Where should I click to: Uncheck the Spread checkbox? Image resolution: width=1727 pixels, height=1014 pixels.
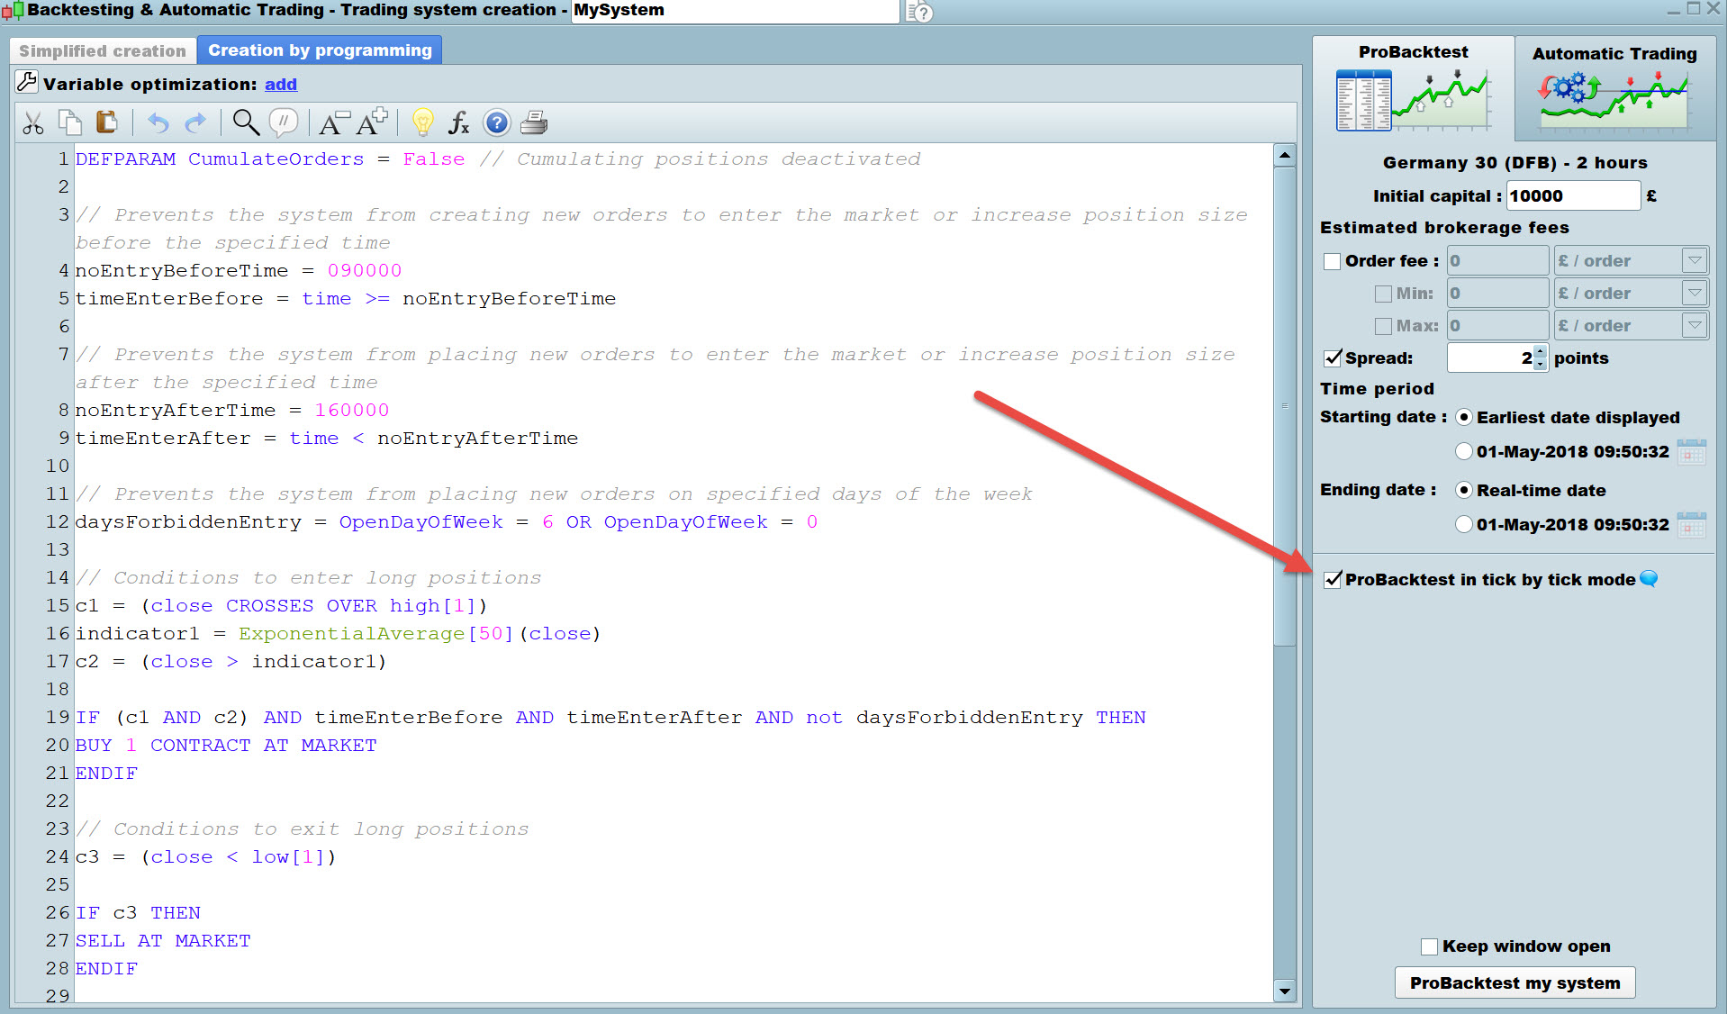coord(1333,358)
